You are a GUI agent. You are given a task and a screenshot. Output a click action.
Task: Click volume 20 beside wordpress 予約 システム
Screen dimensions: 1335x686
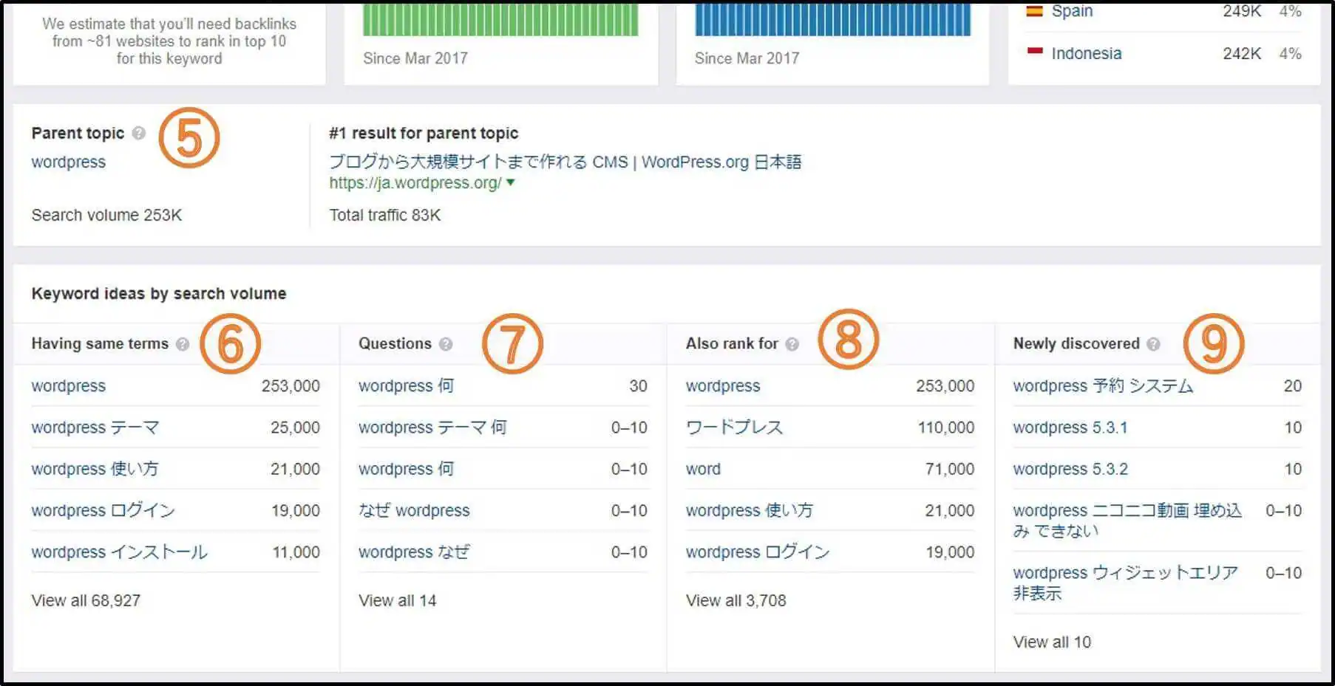pos(1293,386)
